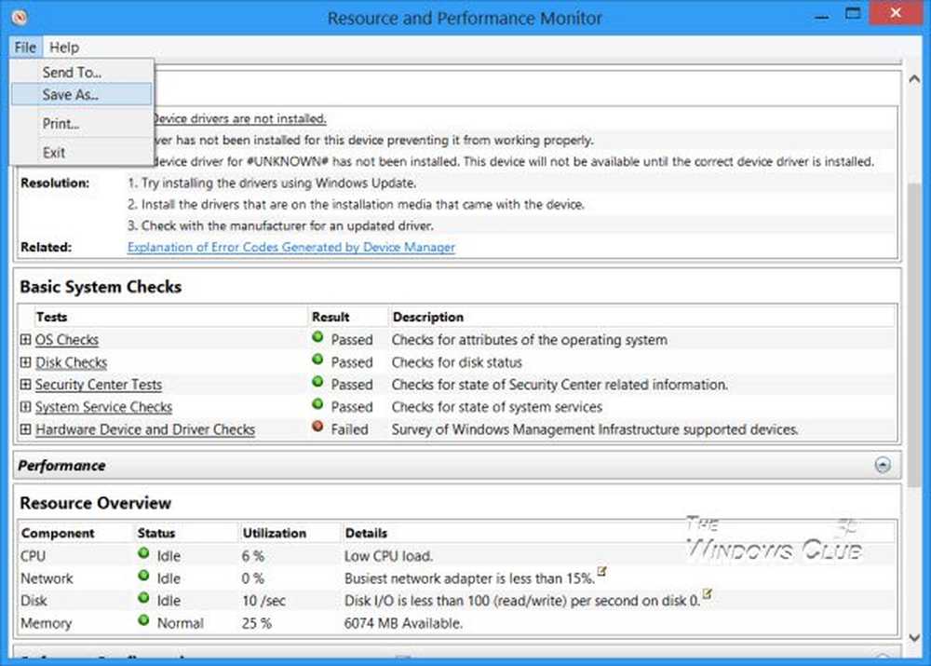
Task: Click the 'Basic System Checks' heading
Action: tap(101, 287)
